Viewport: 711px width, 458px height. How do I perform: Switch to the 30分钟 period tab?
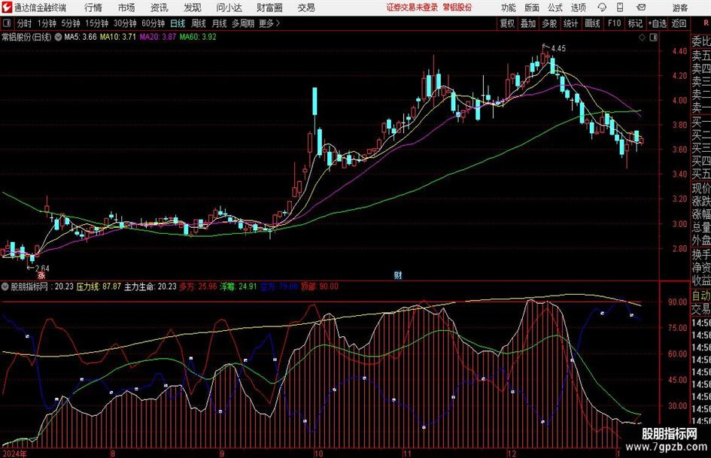pyautogui.click(x=125, y=23)
